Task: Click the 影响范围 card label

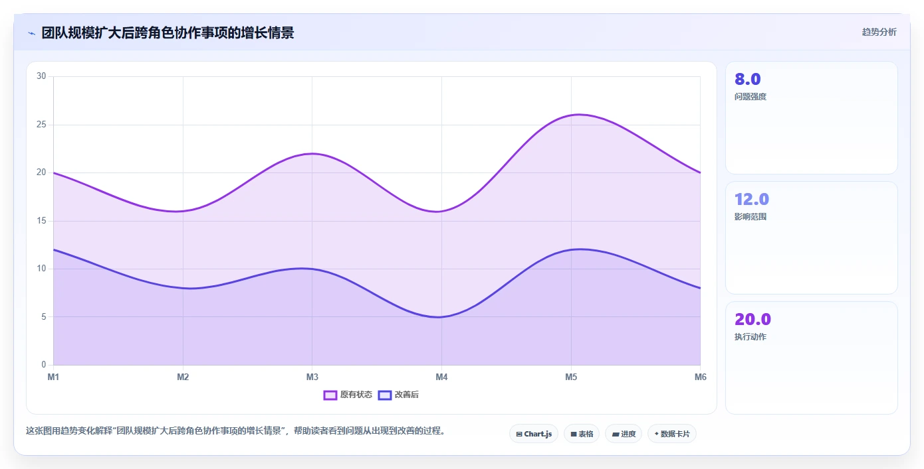Action: [751, 217]
